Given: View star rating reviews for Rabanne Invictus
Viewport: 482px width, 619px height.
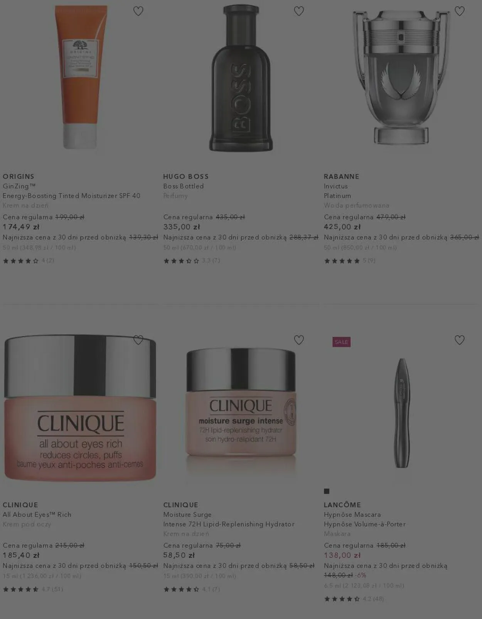Looking at the screenshot, I should coord(349,261).
